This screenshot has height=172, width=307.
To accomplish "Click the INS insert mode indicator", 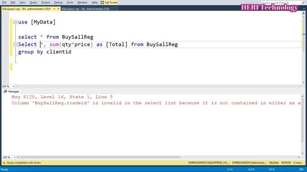I will [301, 170].
